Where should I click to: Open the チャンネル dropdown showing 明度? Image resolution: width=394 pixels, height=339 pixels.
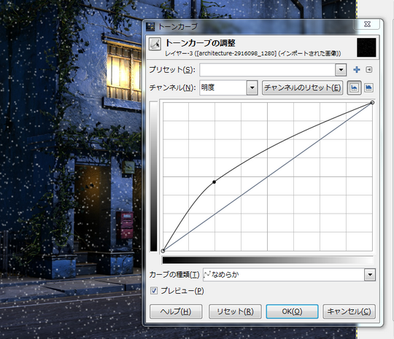pos(228,87)
